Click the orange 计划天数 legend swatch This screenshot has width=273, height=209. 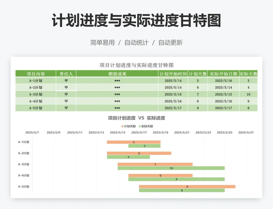pyautogui.click(x=123, y=126)
